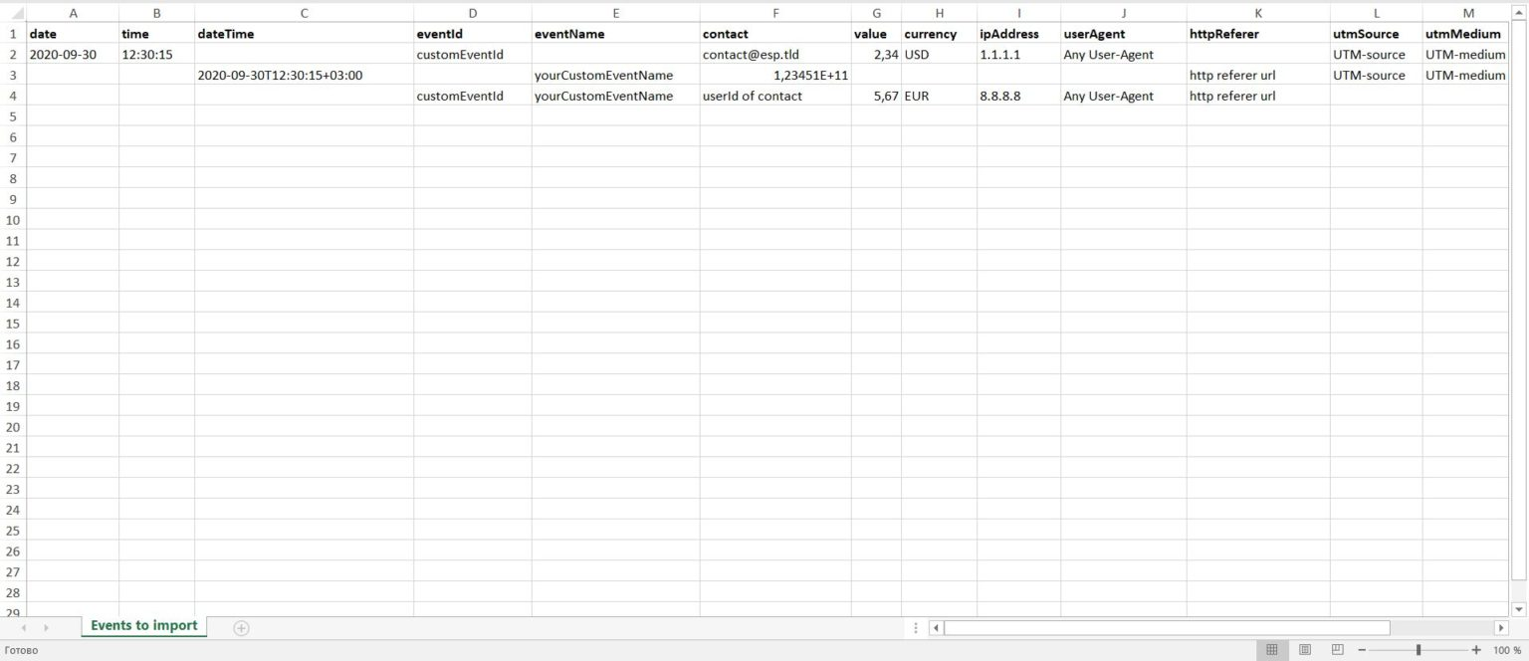Click the next sheet navigation arrow
The width and height of the screenshot is (1529, 661).
coord(46,628)
